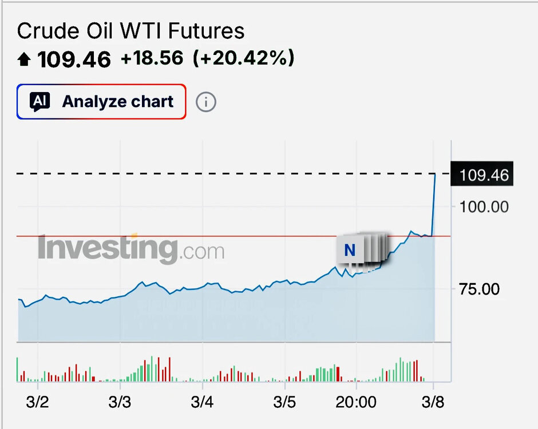Click the 75.00 price axis label
This screenshot has height=429, width=538.
click(x=479, y=289)
